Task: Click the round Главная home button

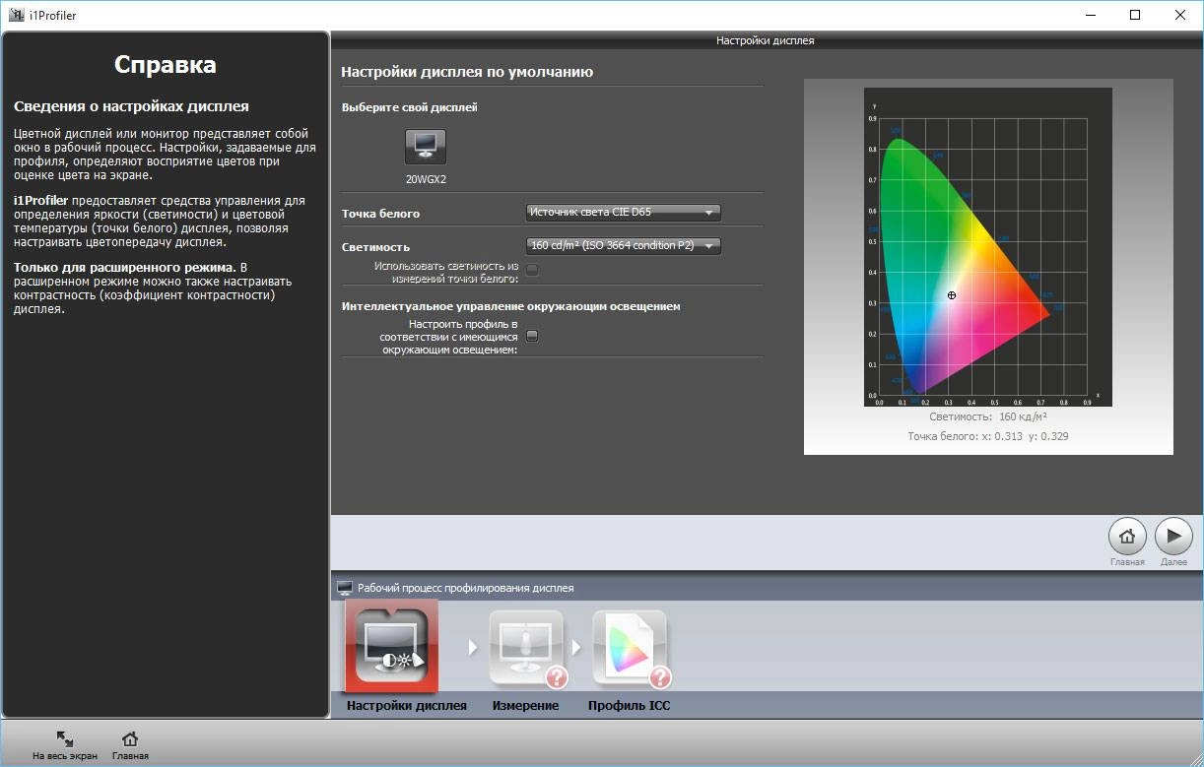Action: [1127, 537]
